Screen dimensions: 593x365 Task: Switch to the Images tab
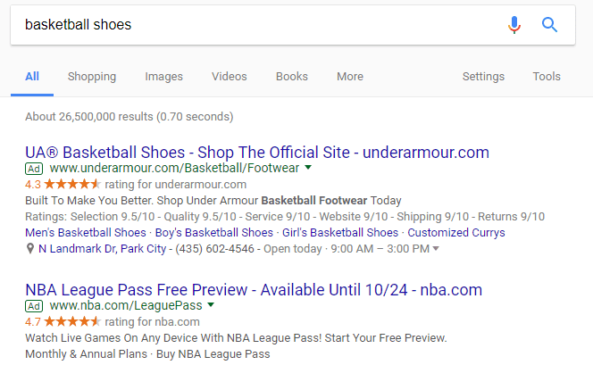point(163,77)
